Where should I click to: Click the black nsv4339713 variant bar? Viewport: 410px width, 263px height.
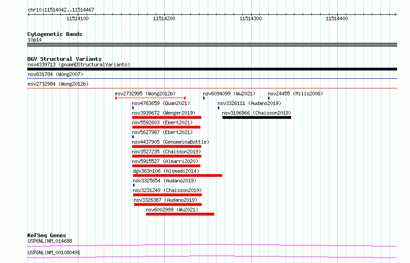click(x=212, y=69)
